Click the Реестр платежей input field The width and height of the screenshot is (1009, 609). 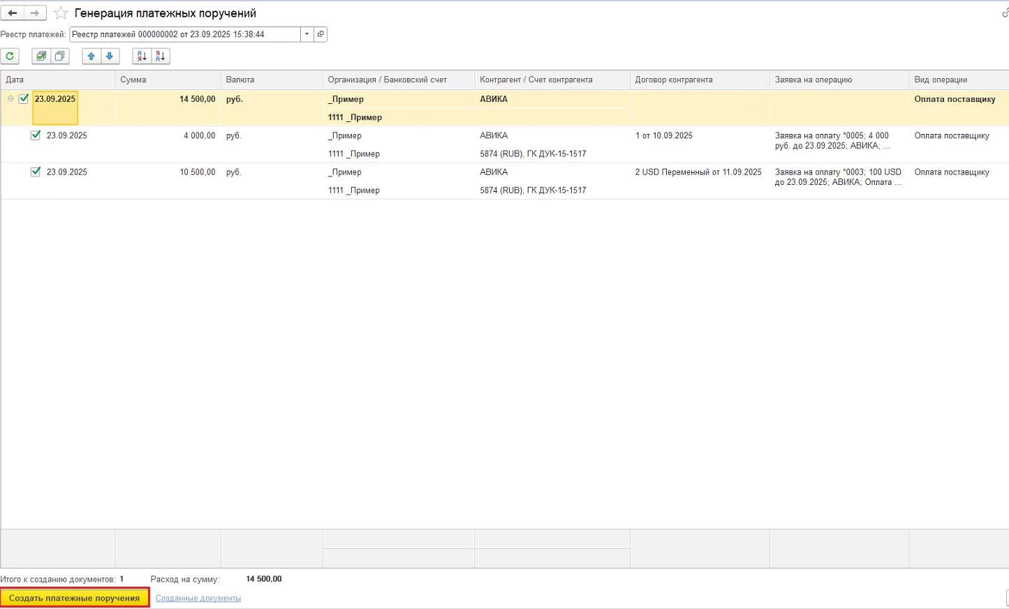[185, 34]
